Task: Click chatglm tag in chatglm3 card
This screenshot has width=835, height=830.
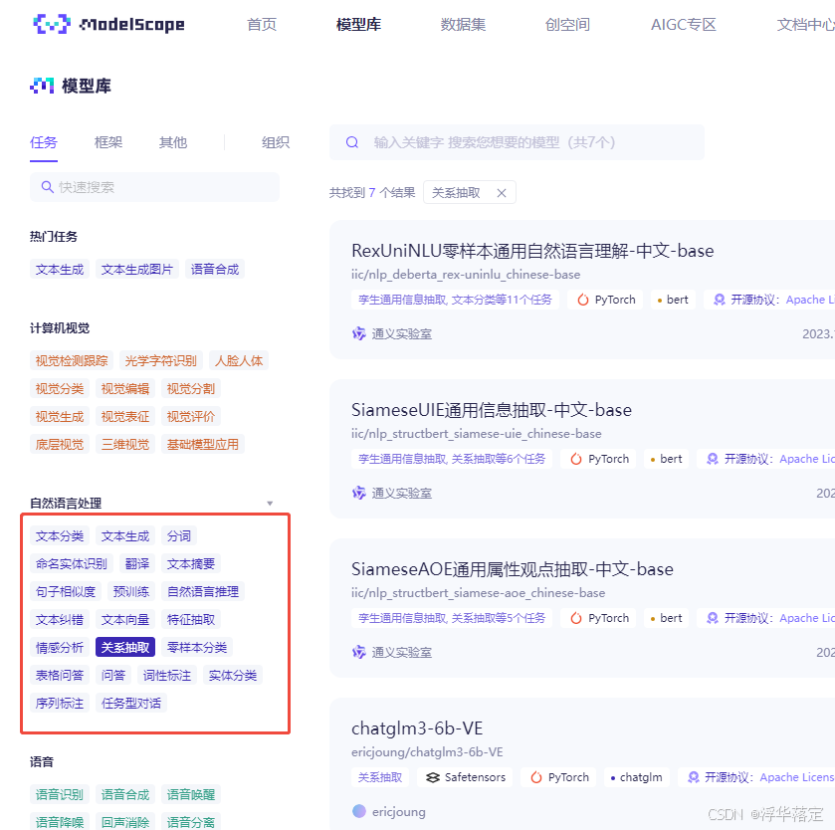Action: (x=636, y=777)
